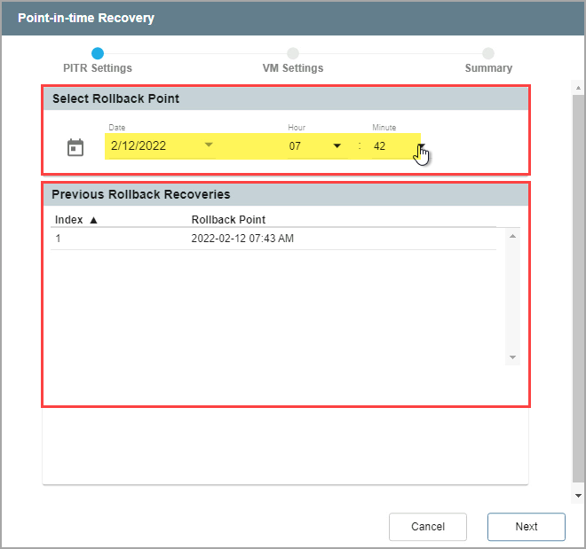Click the Hour value 07

click(296, 146)
